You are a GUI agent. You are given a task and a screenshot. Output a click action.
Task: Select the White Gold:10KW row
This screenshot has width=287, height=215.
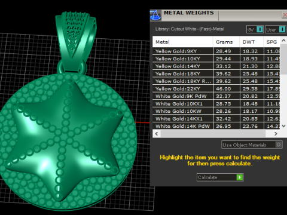pyautogui.click(x=216, y=111)
